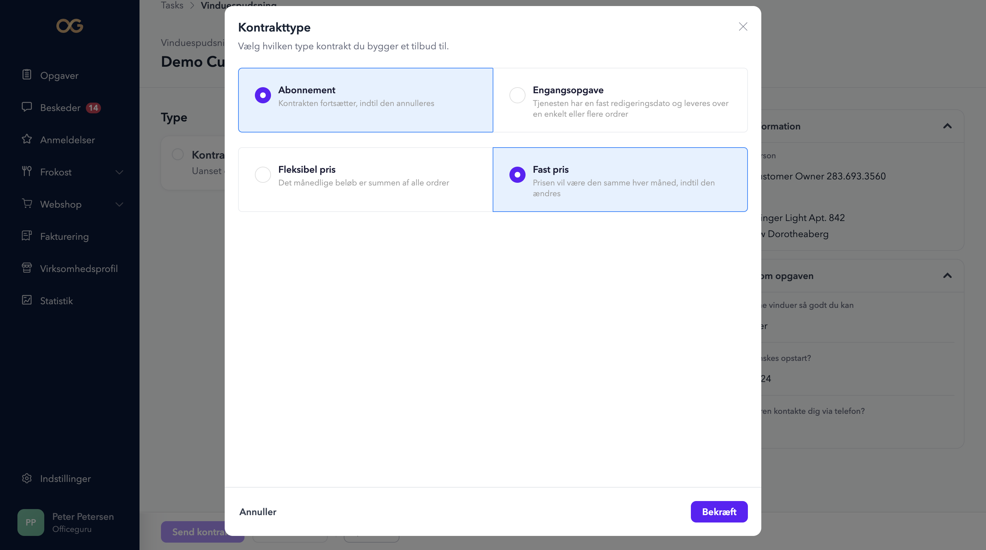Pick the Fast pris radio option
Screen dimensions: 986x550
[x=517, y=175]
